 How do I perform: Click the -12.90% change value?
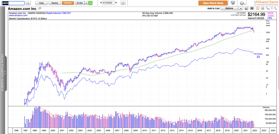click(x=271, y=16)
